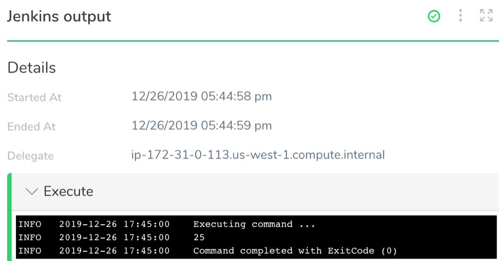Select the Ended At timestamp value
The image size is (499, 261).
pos(202,126)
